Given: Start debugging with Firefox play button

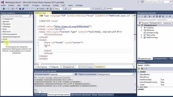Looking at the screenshot, I should click(x=38, y=9).
